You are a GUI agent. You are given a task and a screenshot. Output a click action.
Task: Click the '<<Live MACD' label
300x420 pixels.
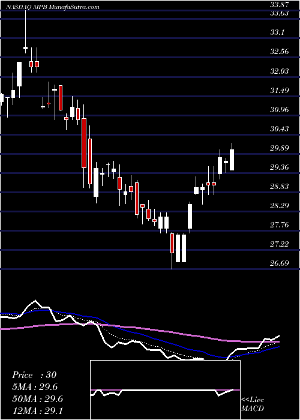pyautogui.click(x=253, y=404)
